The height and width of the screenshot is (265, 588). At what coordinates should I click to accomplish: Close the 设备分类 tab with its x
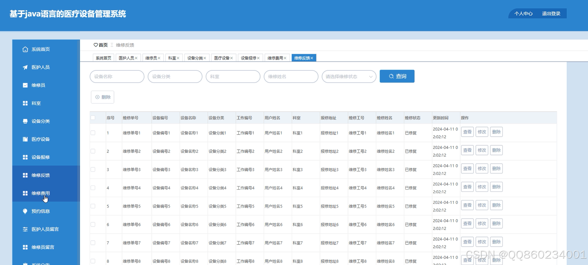click(205, 58)
